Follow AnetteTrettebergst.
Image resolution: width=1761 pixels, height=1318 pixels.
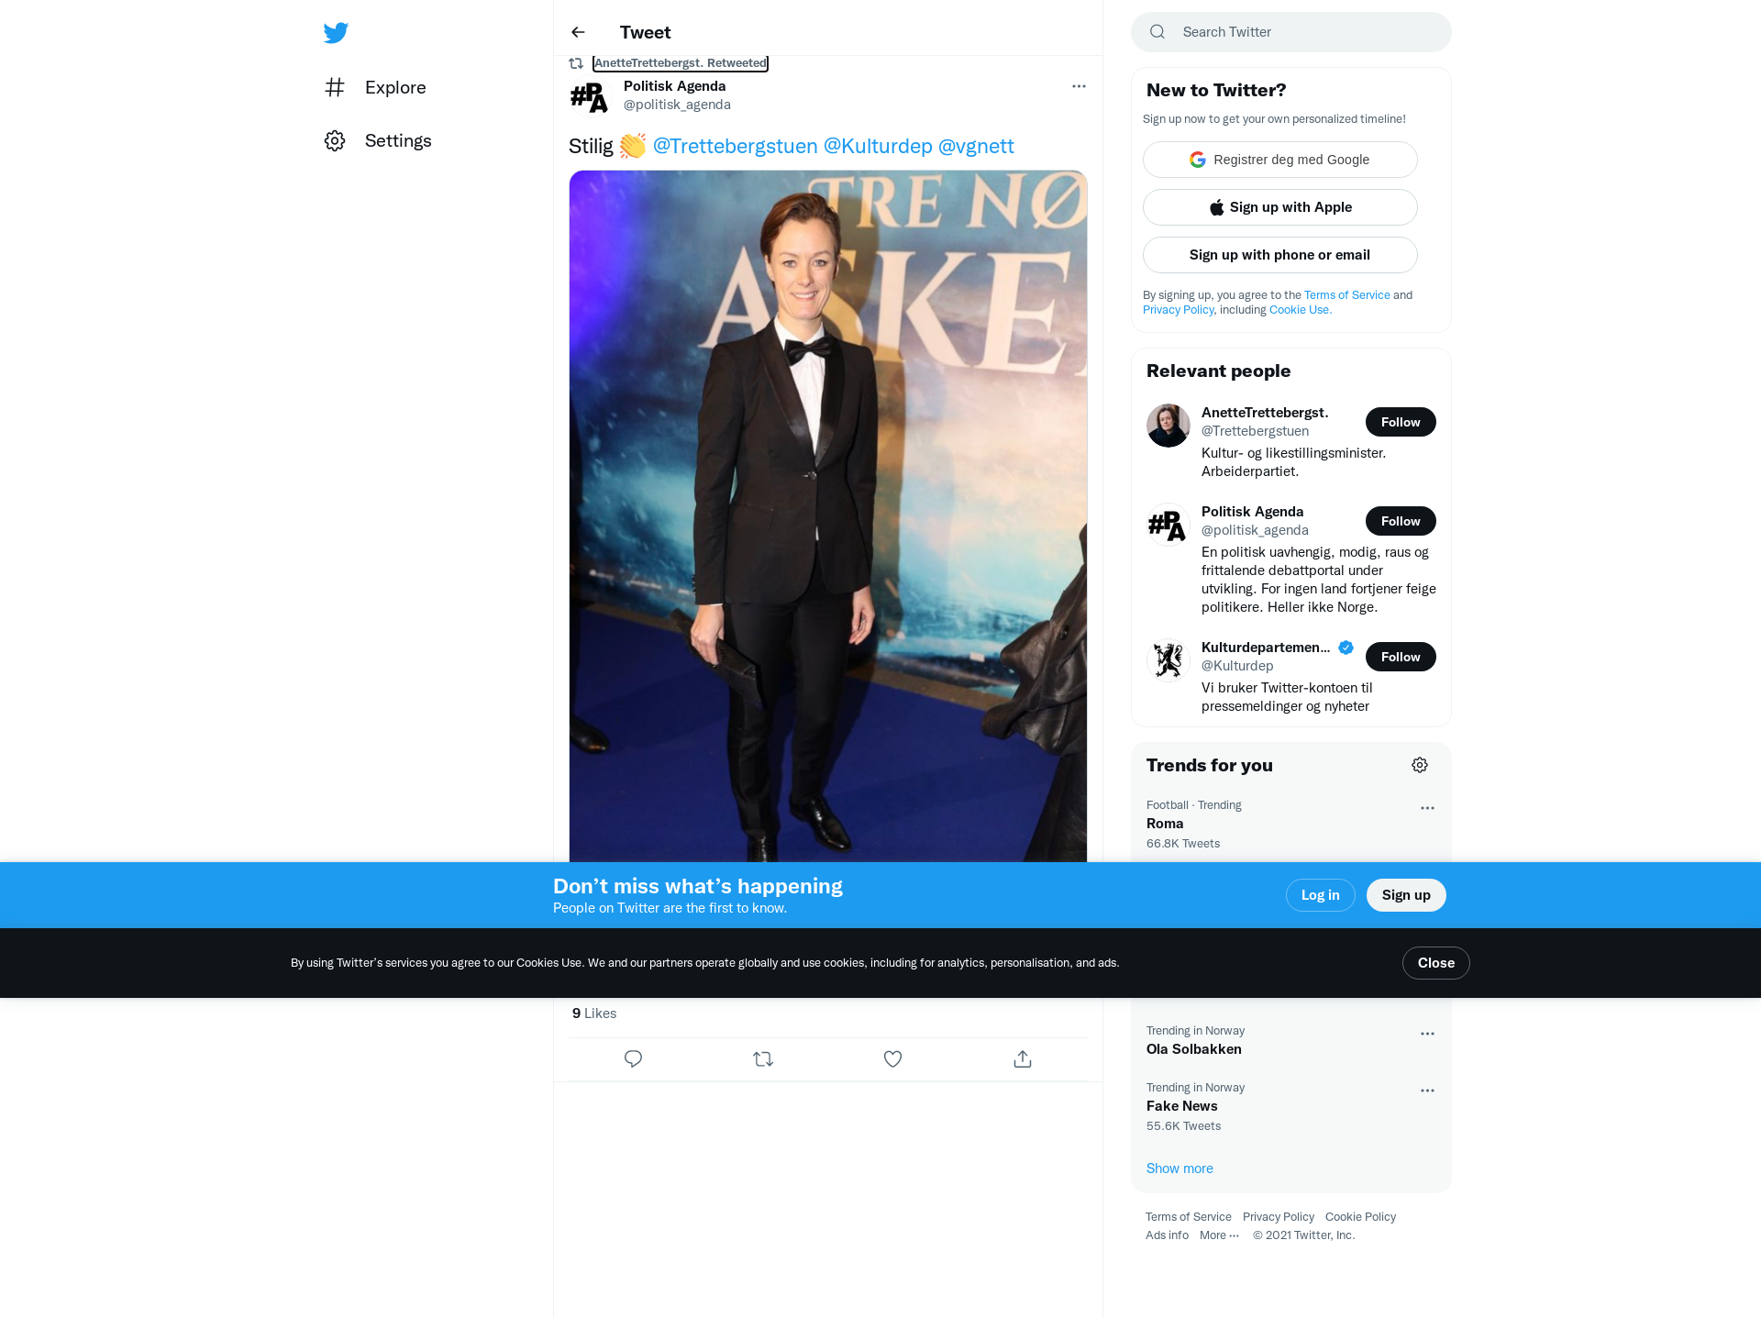tap(1401, 422)
